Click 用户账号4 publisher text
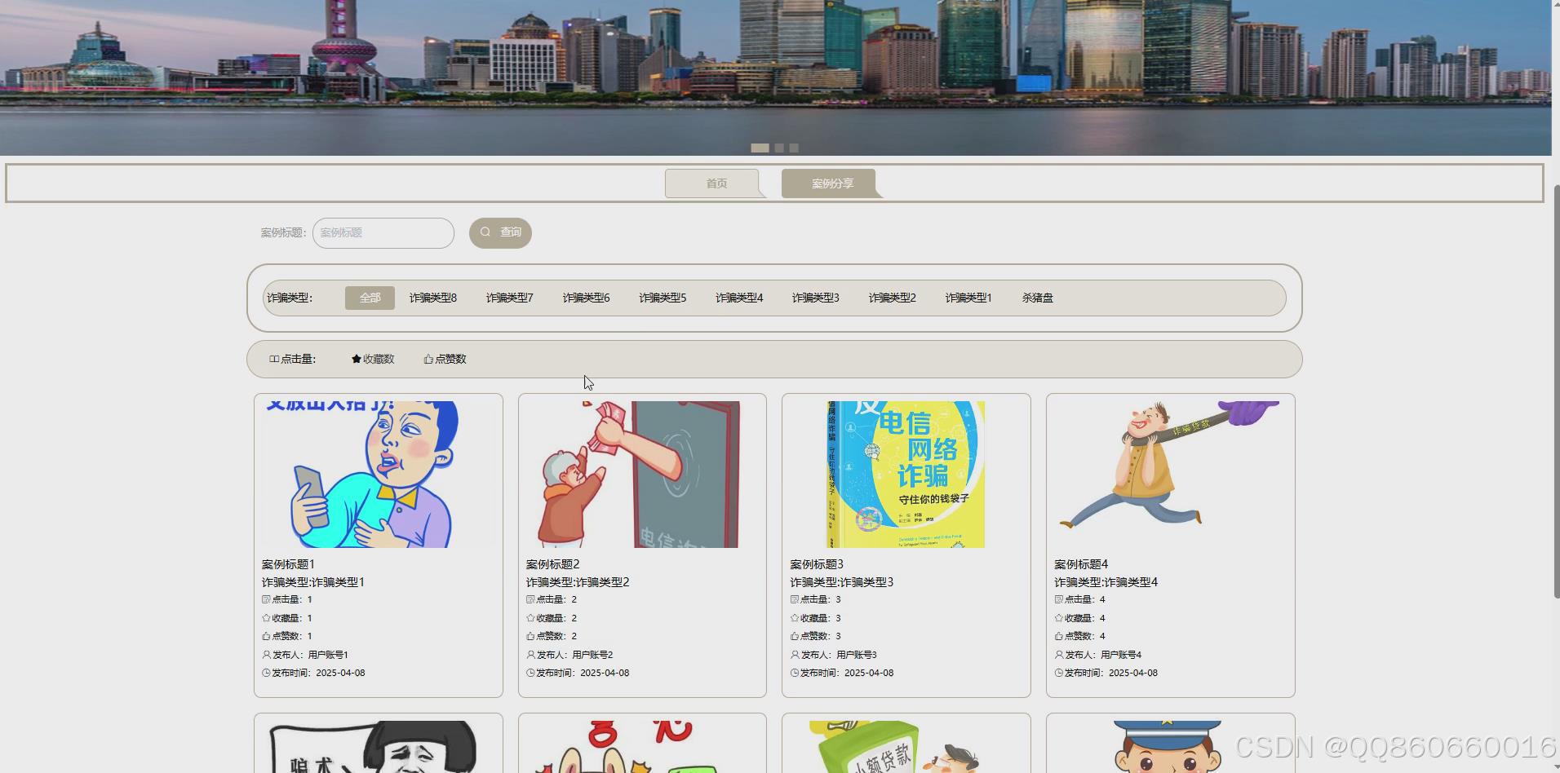Image resolution: width=1560 pixels, height=773 pixels. (1121, 655)
